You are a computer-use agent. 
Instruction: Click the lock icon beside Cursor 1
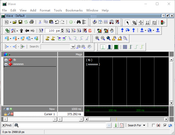click(5, 114)
